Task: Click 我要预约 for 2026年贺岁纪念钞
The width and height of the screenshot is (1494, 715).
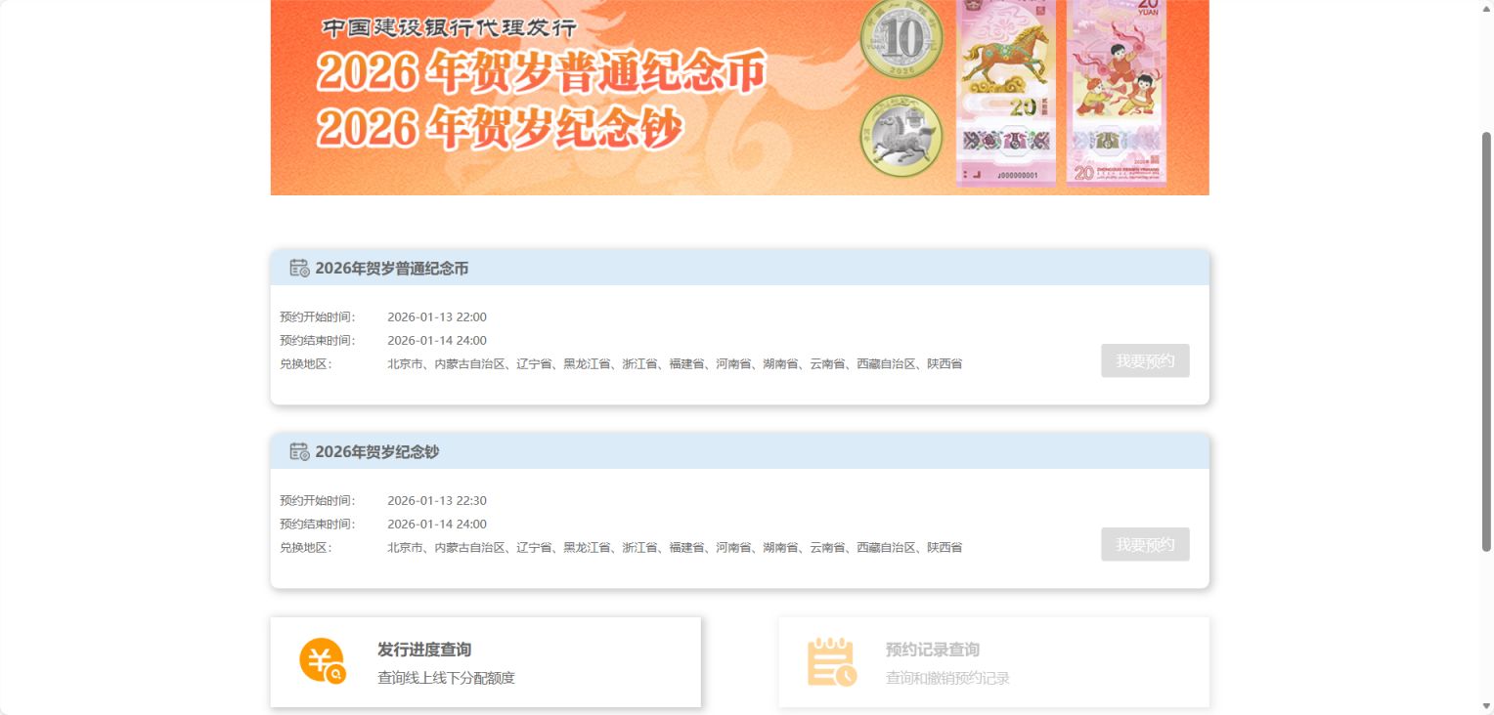Action: tap(1145, 544)
